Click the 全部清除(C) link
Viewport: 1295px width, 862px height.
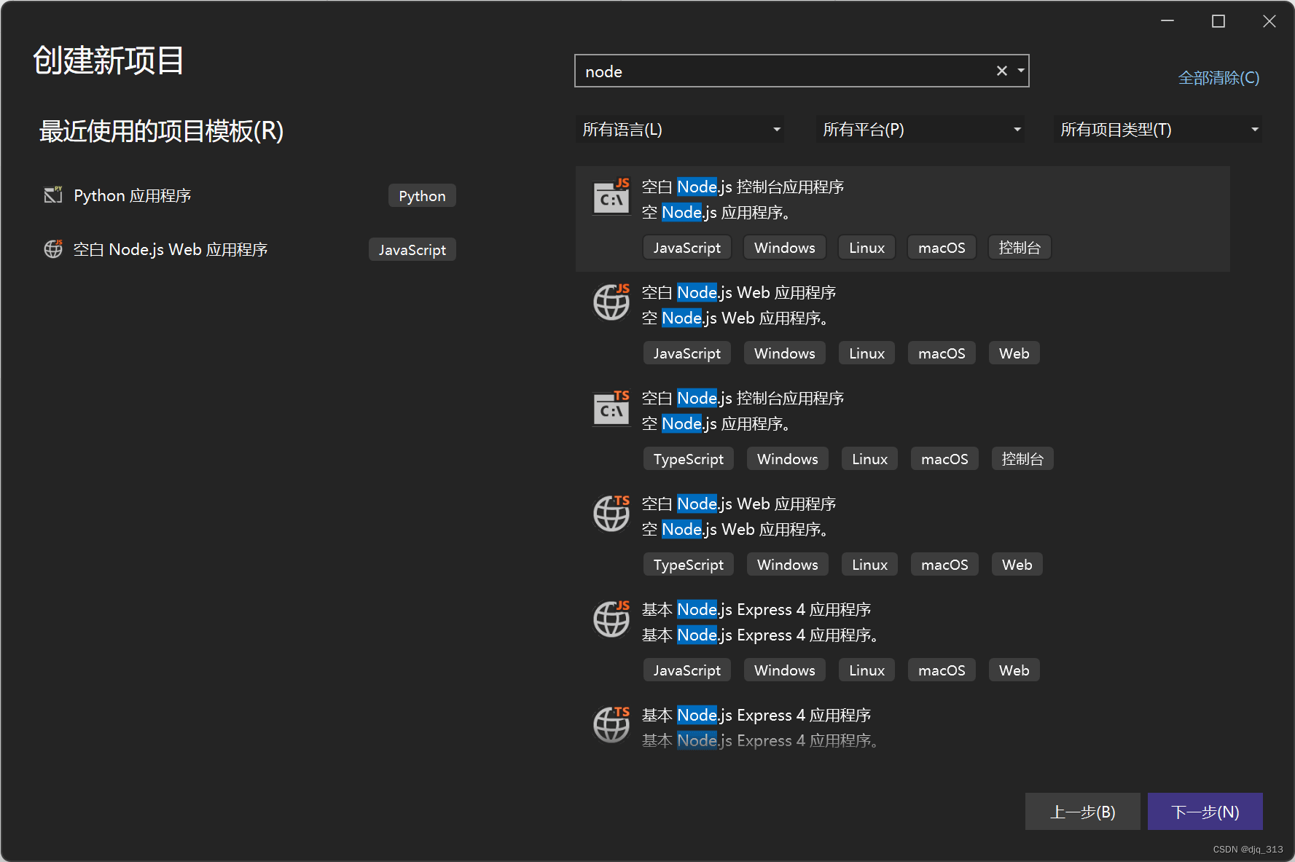pyautogui.click(x=1218, y=77)
